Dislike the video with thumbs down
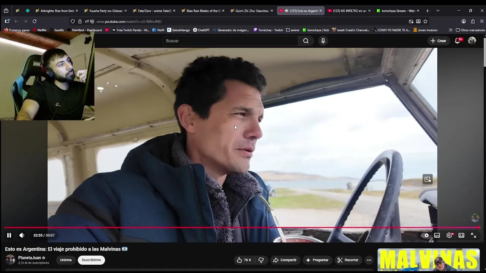 coord(261,260)
